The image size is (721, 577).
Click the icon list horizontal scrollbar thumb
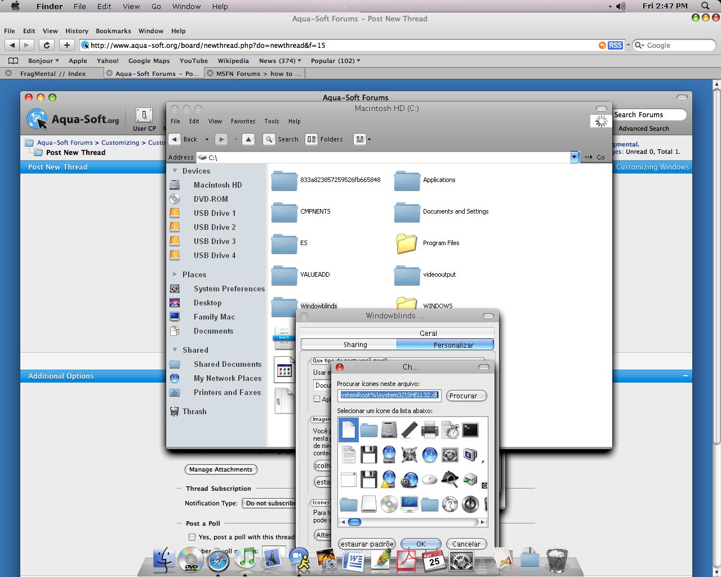[x=354, y=522]
